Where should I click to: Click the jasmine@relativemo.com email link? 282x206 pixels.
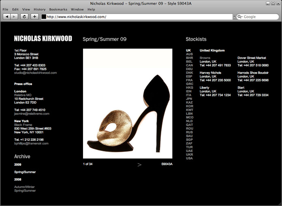[x=32, y=114]
